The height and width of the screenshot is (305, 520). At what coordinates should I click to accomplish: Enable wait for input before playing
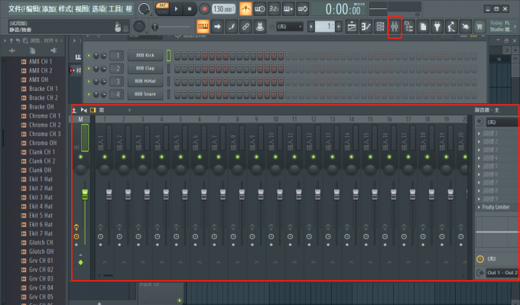tap(260, 9)
